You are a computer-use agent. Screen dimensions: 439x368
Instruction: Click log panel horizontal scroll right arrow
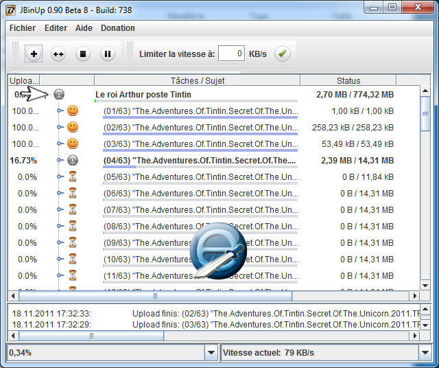click(x=415, y=336)
